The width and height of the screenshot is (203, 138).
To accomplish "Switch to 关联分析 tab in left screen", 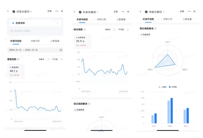I will click(x=35, y=41).
